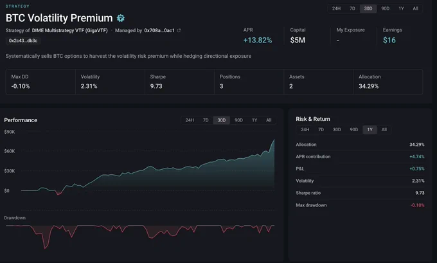Click the Earnings value $16
Viewport: 437px width, 263px height.
[389, 41]
